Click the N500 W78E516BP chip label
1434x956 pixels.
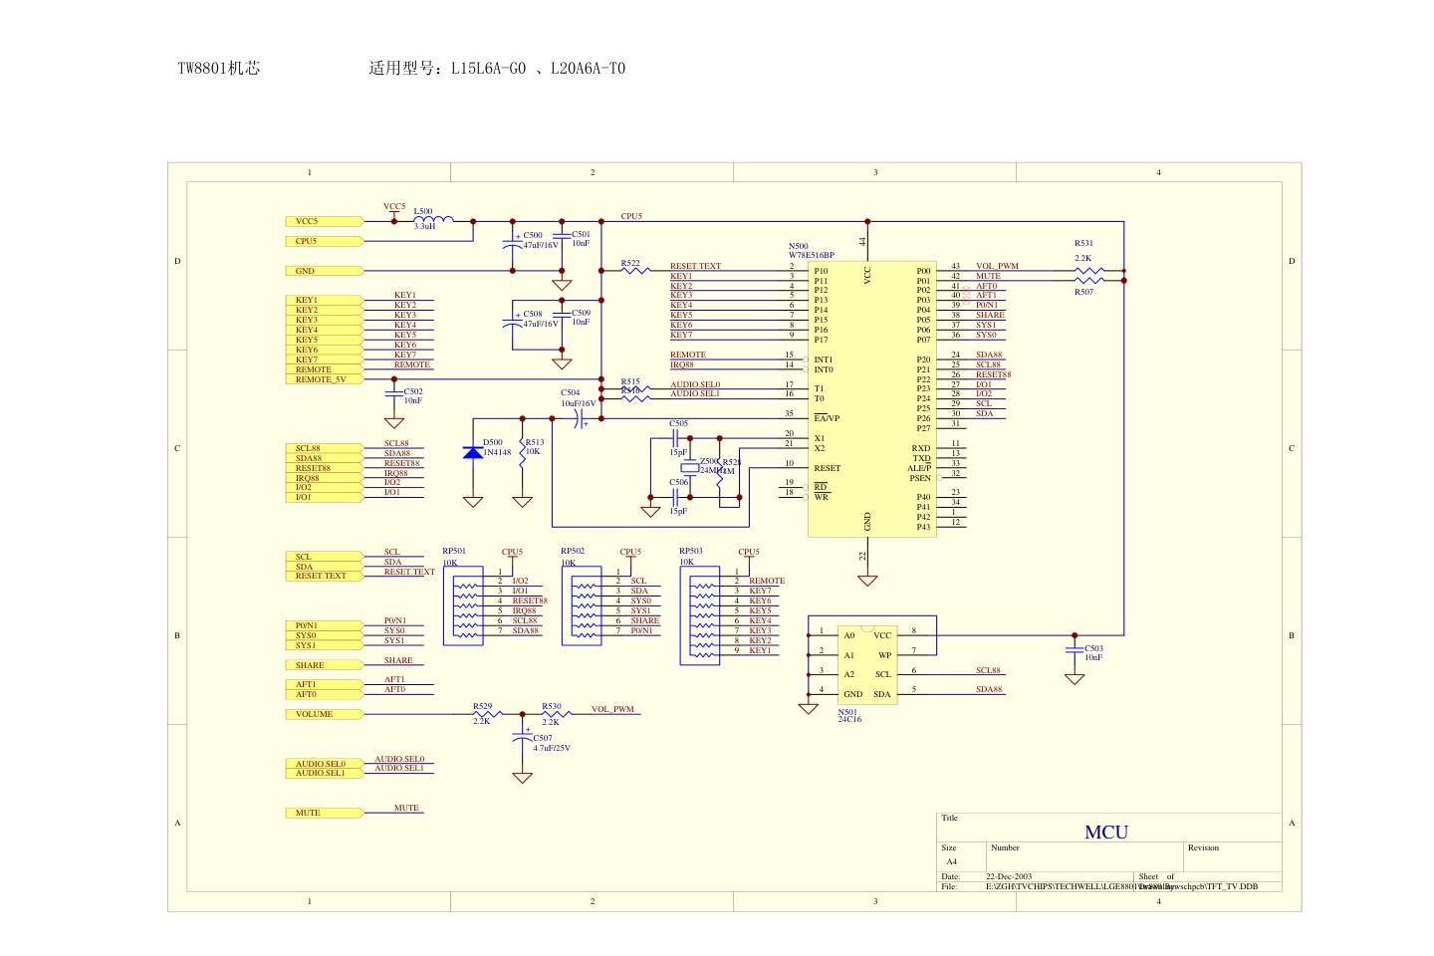click(811, 251)
